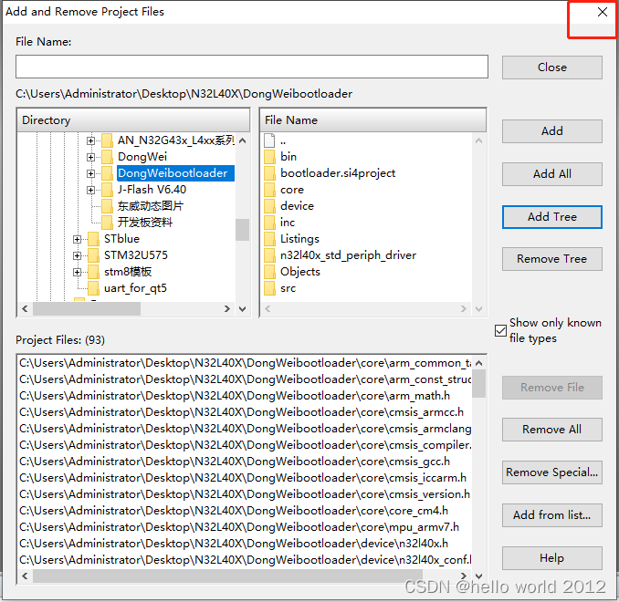
Task: Click the directory tree scroll-up arrow
Action: click(242, 140)
